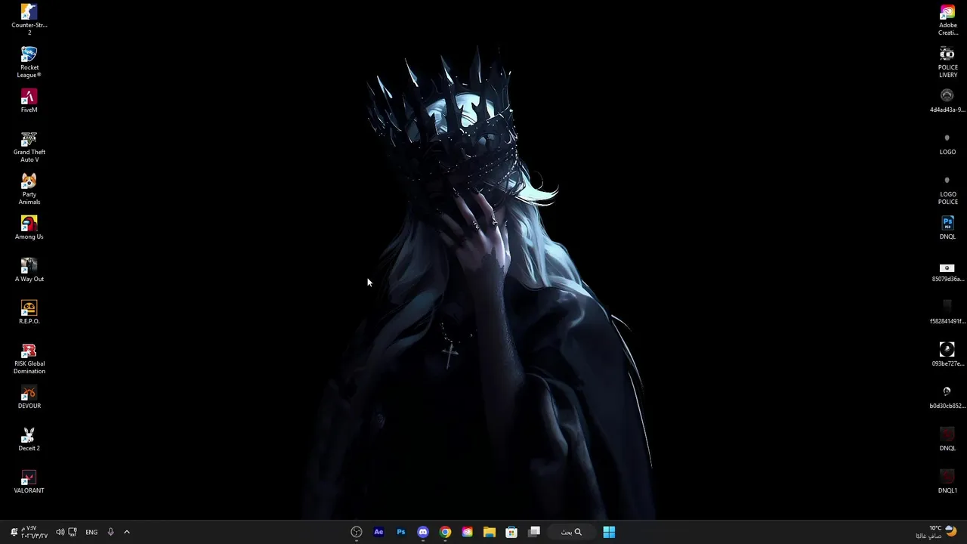This screenshot has height=544, width=967.
Task: Open Creative Cloud taskbar icon
Action: 467,532
